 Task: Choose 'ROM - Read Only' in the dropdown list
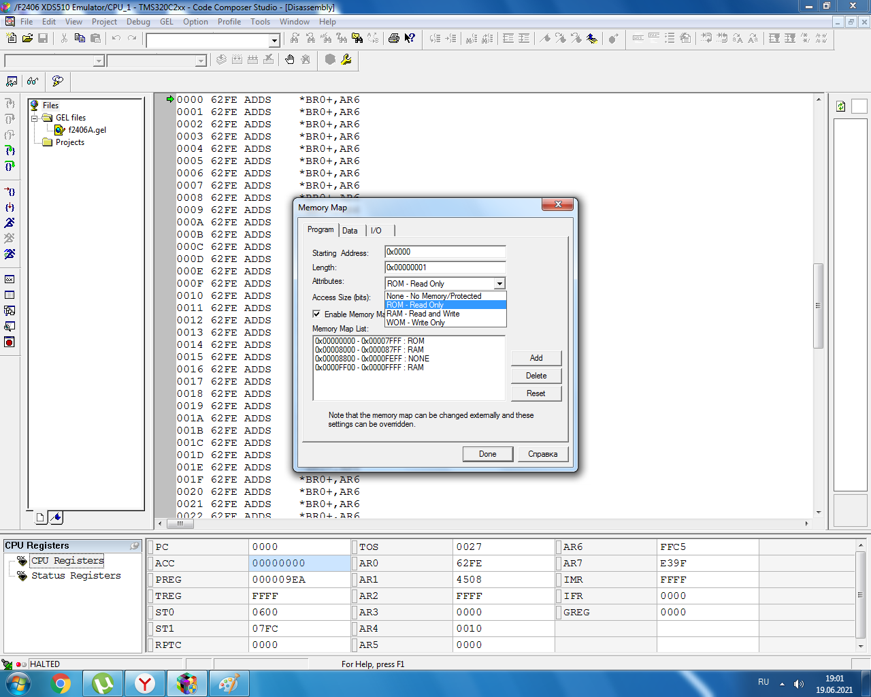446,305
